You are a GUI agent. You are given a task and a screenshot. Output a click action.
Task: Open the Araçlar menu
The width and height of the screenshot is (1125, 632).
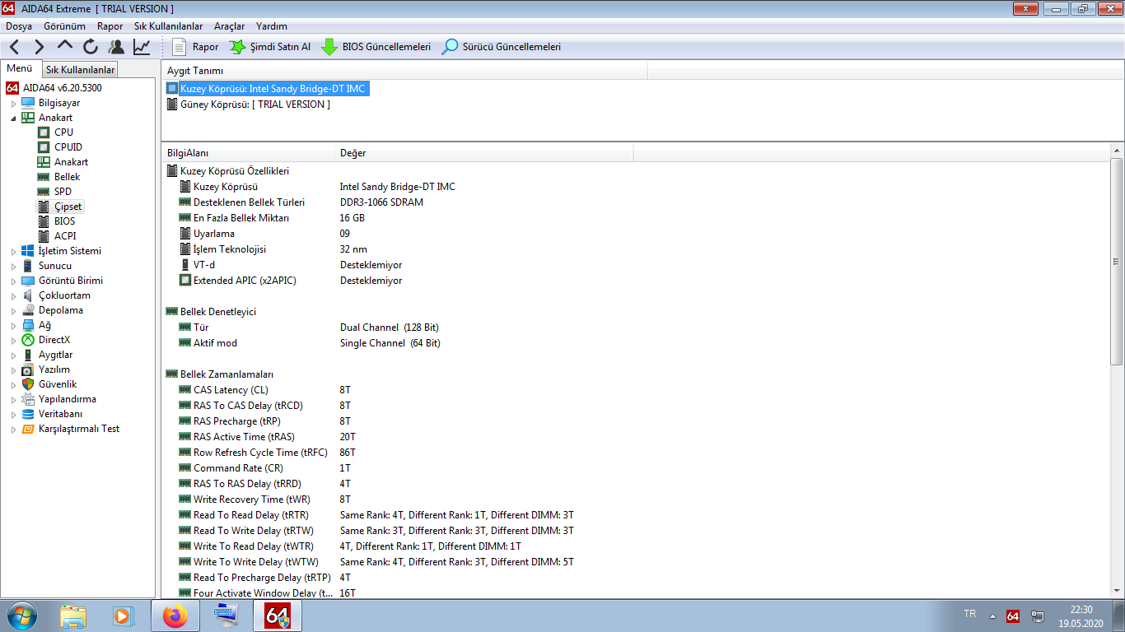[229, 26]
